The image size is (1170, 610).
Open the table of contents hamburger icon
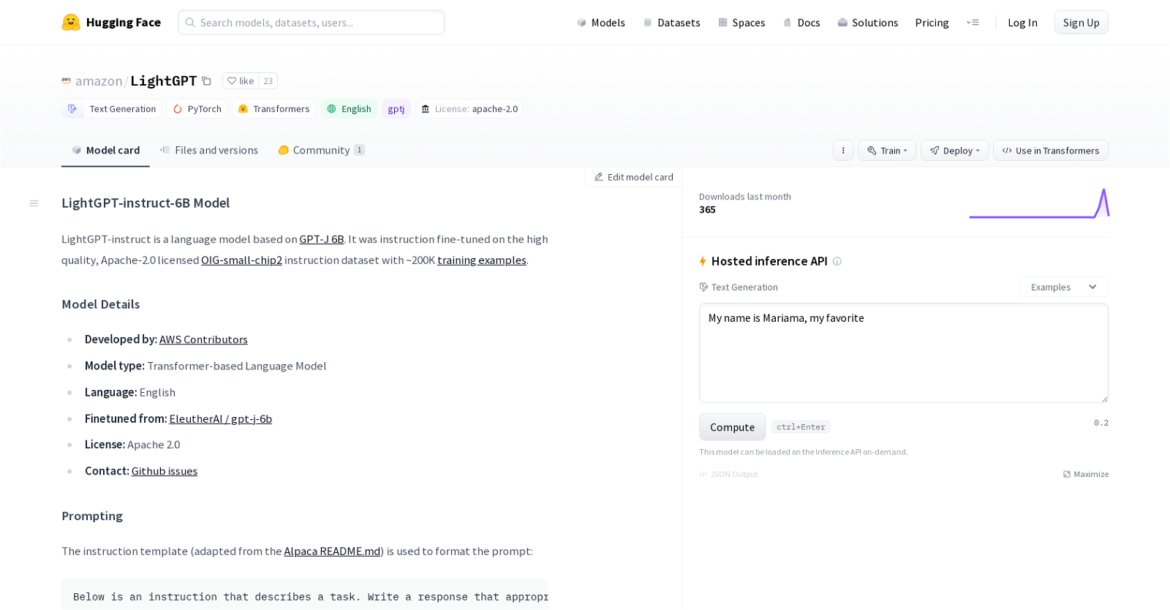pos(34,203)
